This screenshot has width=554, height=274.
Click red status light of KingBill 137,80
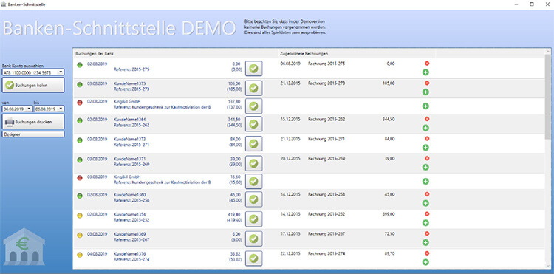point(80,103)
